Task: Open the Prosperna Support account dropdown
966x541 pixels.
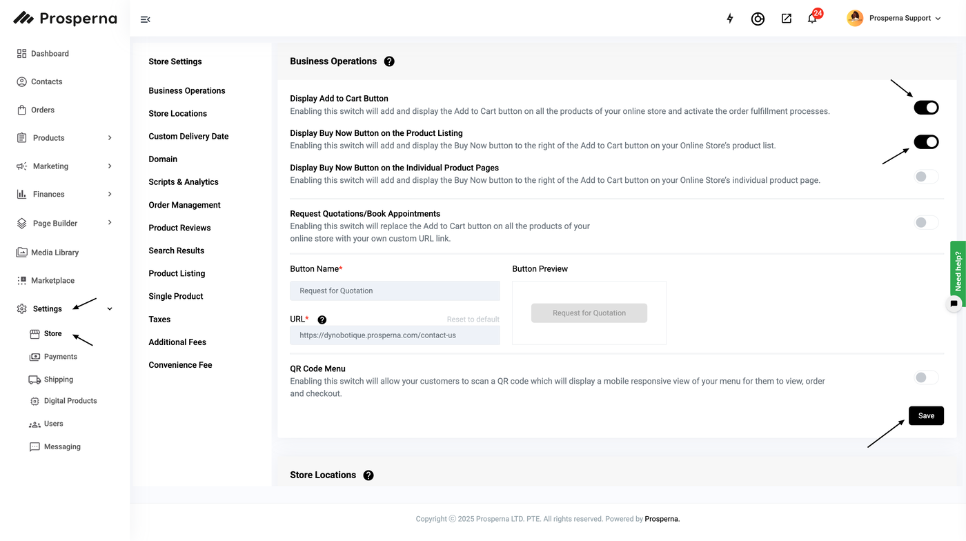Action: 894,19
